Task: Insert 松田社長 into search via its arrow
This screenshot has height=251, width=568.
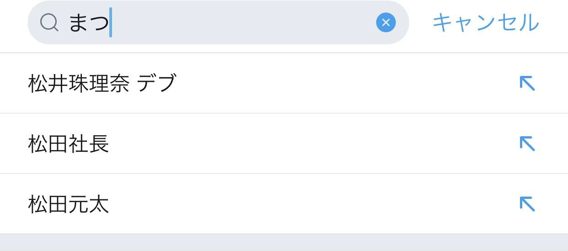Action: [x=527, y=144]
